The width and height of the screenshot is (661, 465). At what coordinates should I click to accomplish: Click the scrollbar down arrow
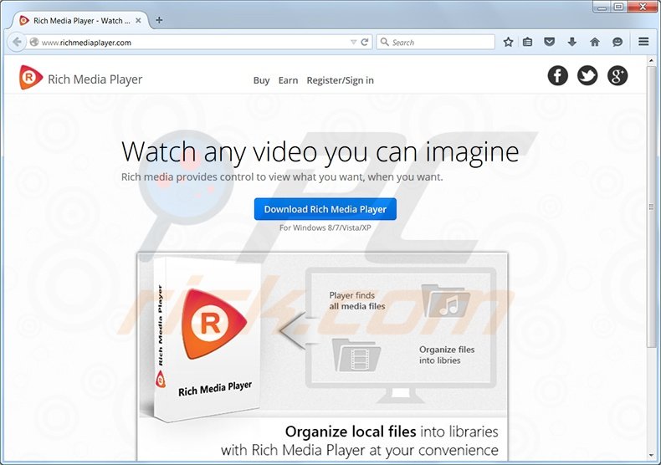[x=651, y=455]
